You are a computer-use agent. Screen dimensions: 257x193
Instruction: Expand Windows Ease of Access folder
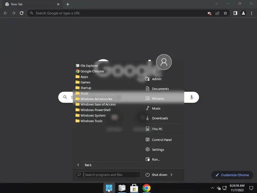(x=96, y=104)
